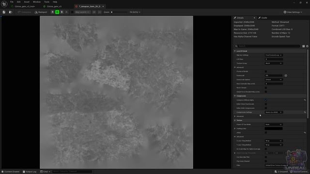Toggle Global Force Resident Mip Levels checkbox

[266, 92]
